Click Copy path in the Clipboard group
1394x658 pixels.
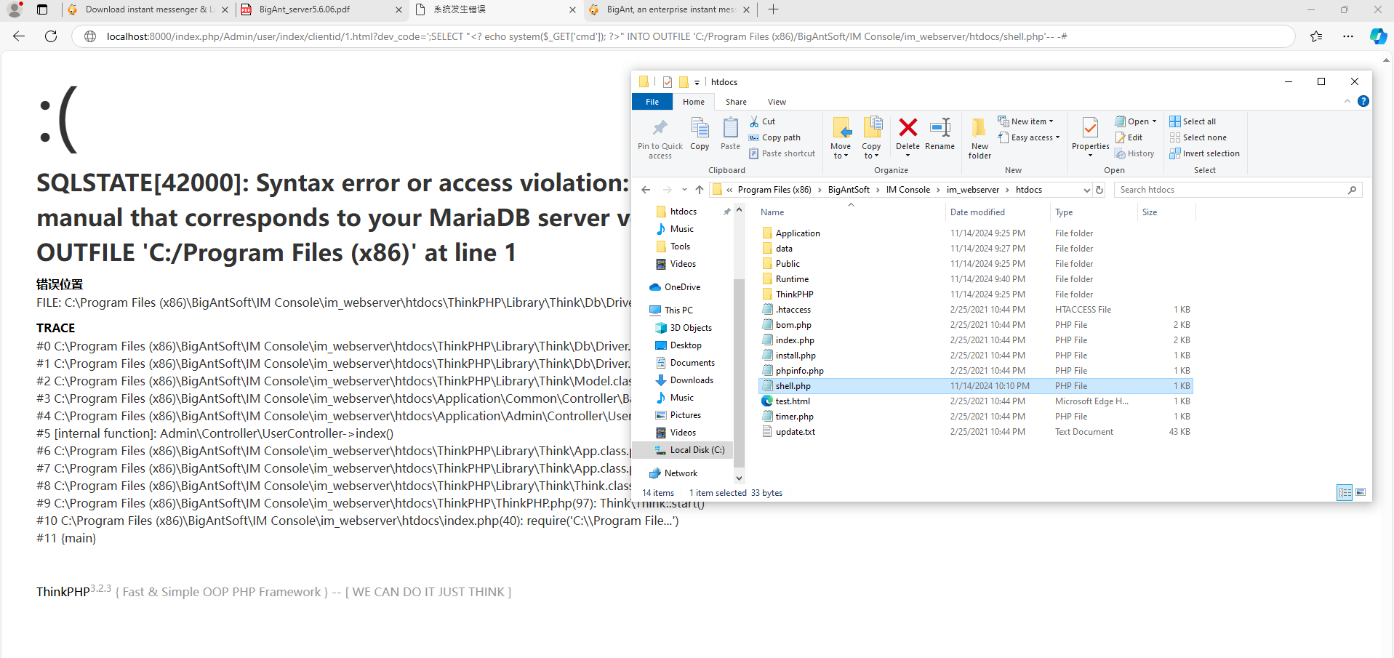[775, 137]
